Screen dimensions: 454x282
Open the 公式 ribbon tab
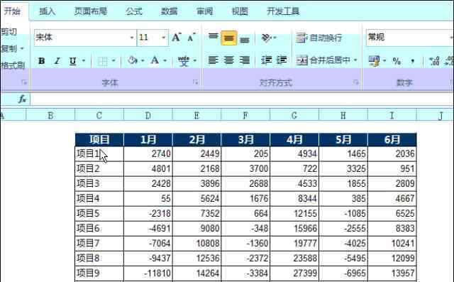(x=134, y=11)
